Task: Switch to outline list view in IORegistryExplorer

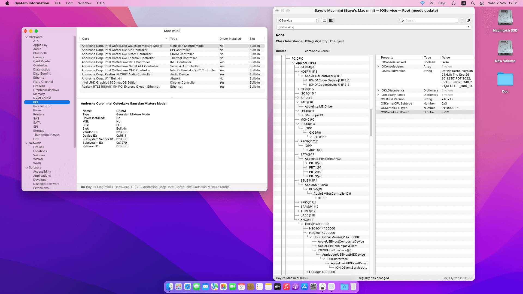Action: click(x=324, y=20)
